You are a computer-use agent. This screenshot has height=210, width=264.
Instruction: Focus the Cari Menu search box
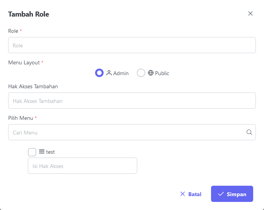click(x=132, y=132)
